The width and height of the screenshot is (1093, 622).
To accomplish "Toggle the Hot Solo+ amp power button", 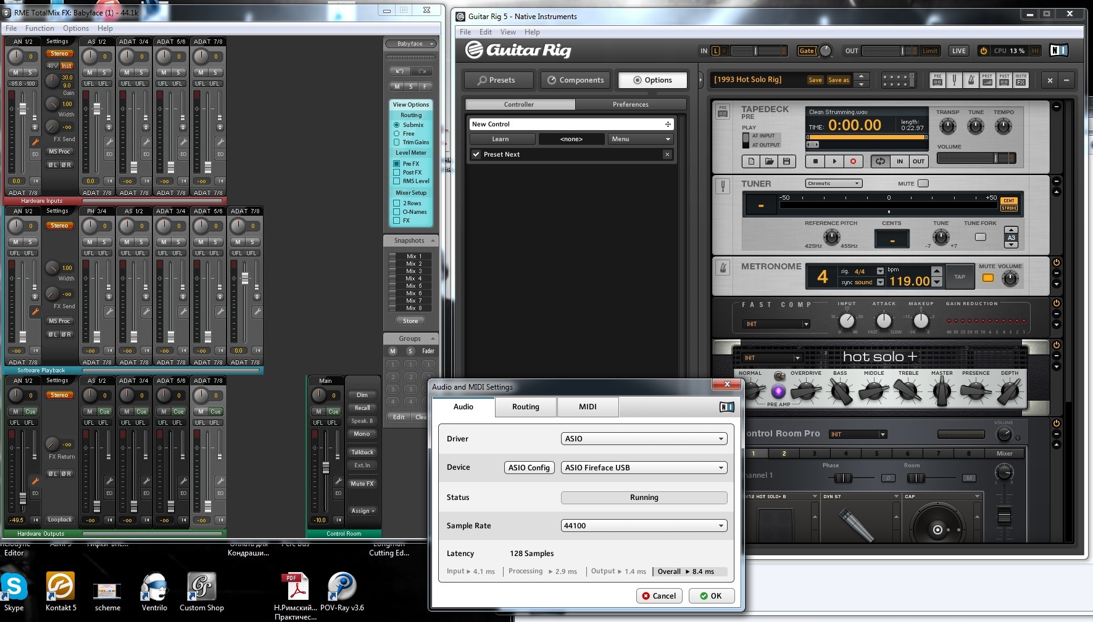I will (x=1056, y=345).
